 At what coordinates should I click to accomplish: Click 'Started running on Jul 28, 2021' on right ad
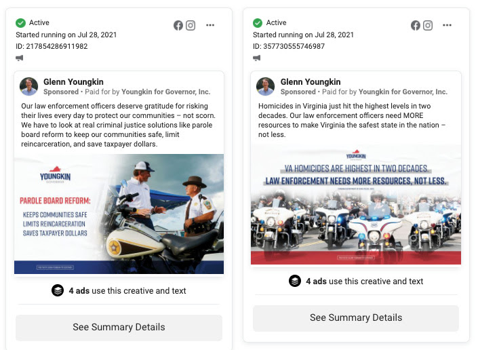coord(303,35)
